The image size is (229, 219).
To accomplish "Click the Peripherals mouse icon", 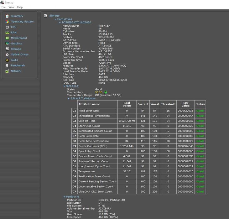I will (x=7, y=65).
